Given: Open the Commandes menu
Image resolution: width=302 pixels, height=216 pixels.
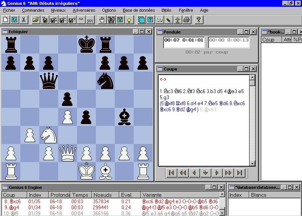Looking at the screenshot, I should 33,10.
